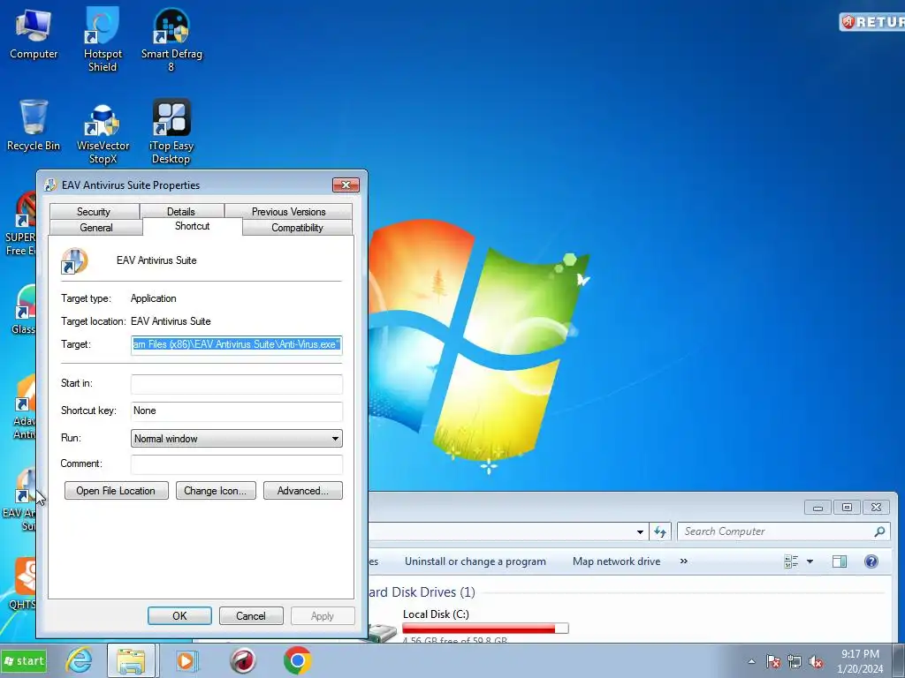Close the EAV Antivirus Suite Properties dialog

coord(346,185)
